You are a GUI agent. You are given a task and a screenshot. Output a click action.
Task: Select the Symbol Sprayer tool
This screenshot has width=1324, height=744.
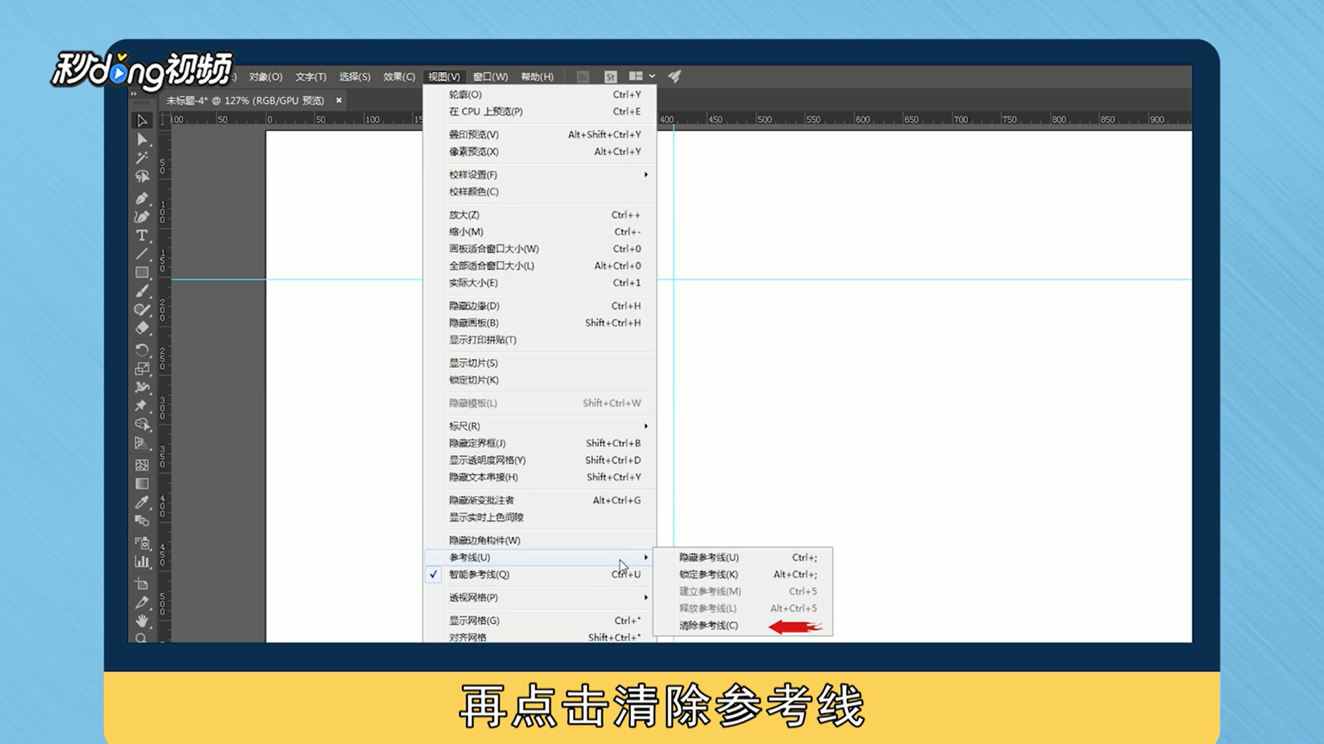point(142,543)
